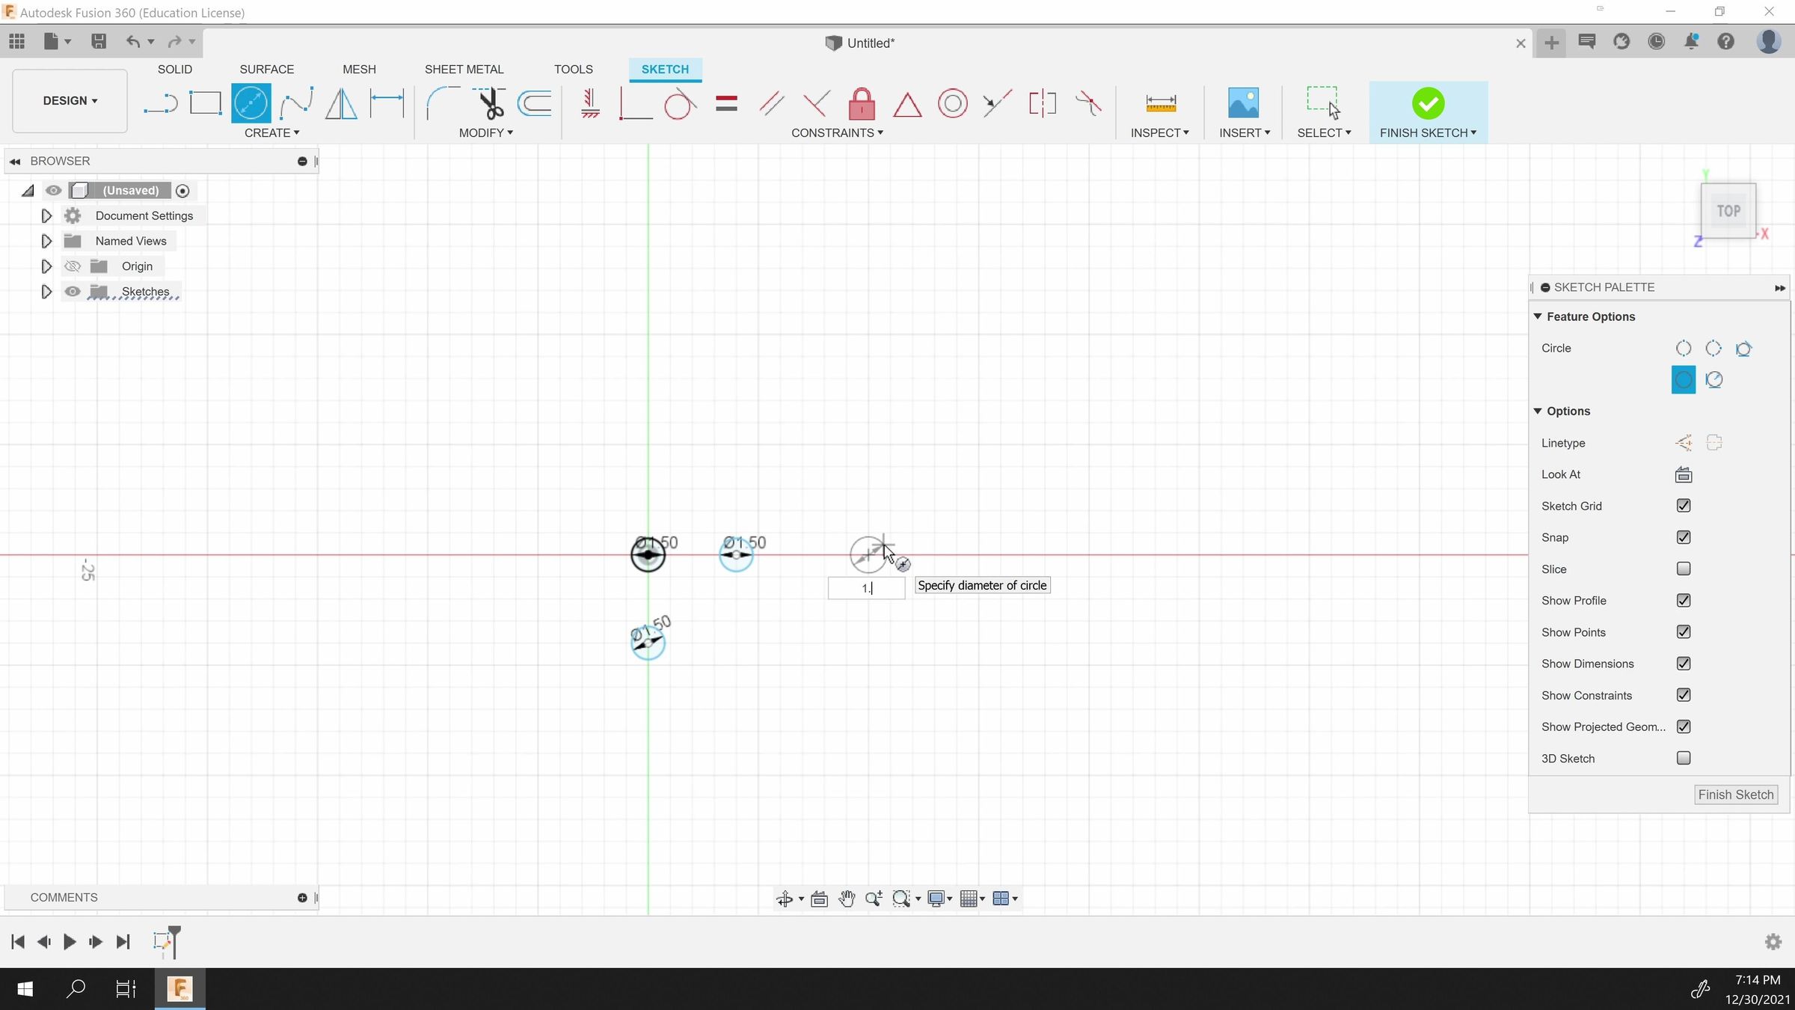
Task: Click the Look At icon in the palette
Action: click(x=1684, y=474)
